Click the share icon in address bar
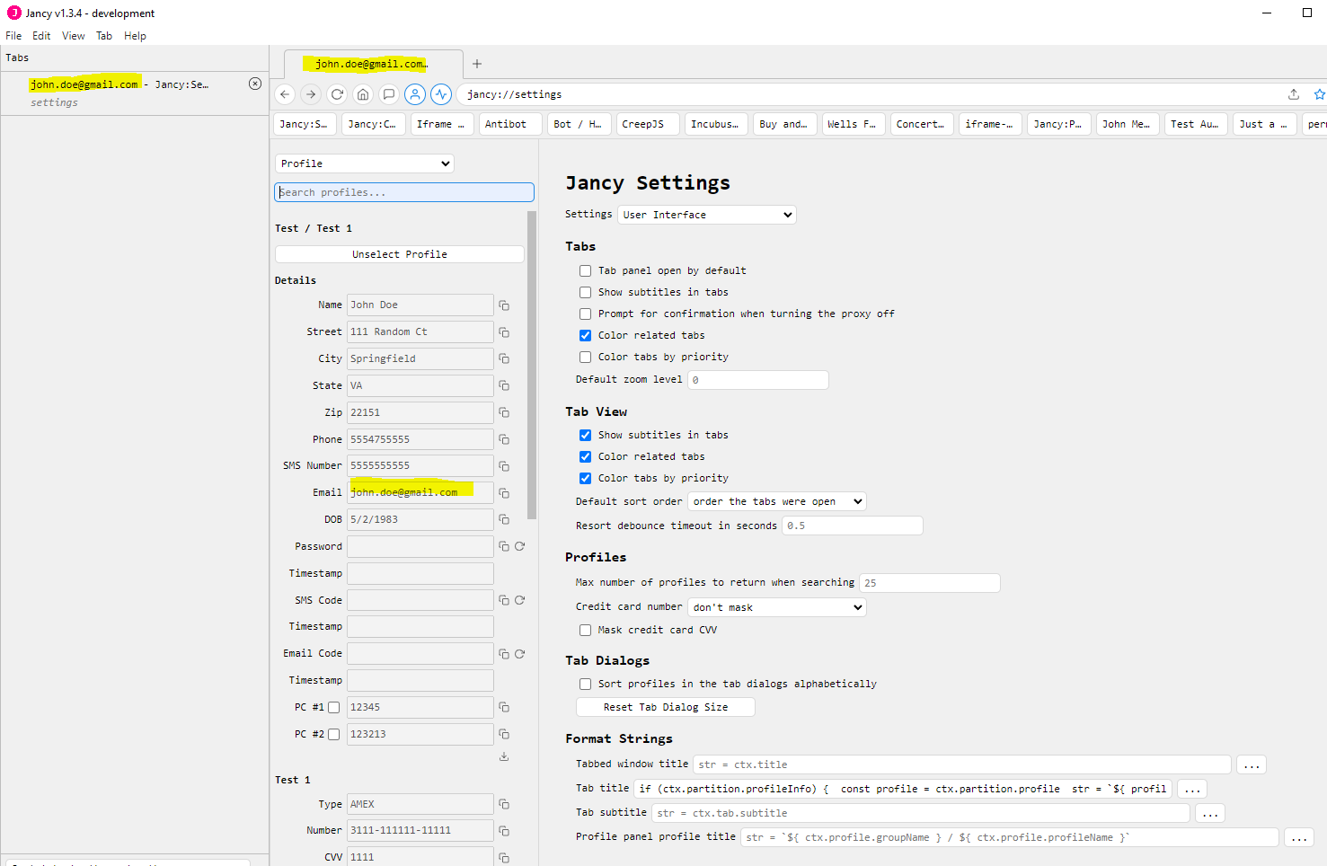Image resolution: width=1327 pixels, height=866 pixels. [x=1294, y=94]
